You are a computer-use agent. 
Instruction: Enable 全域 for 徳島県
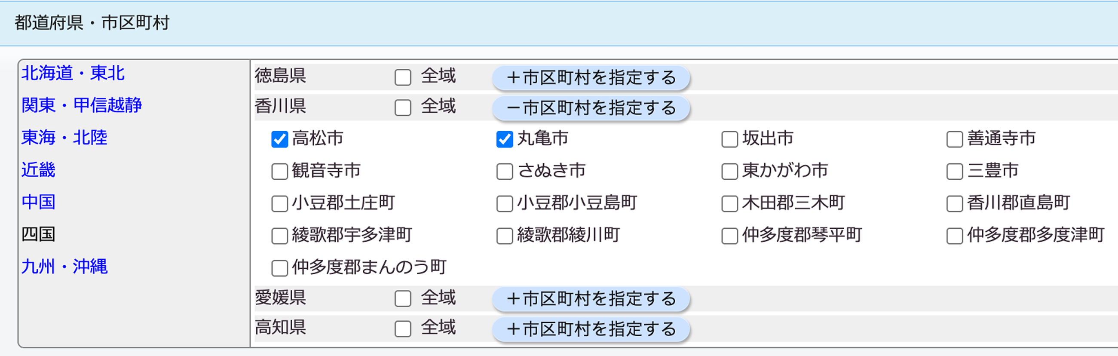(403, 77)
